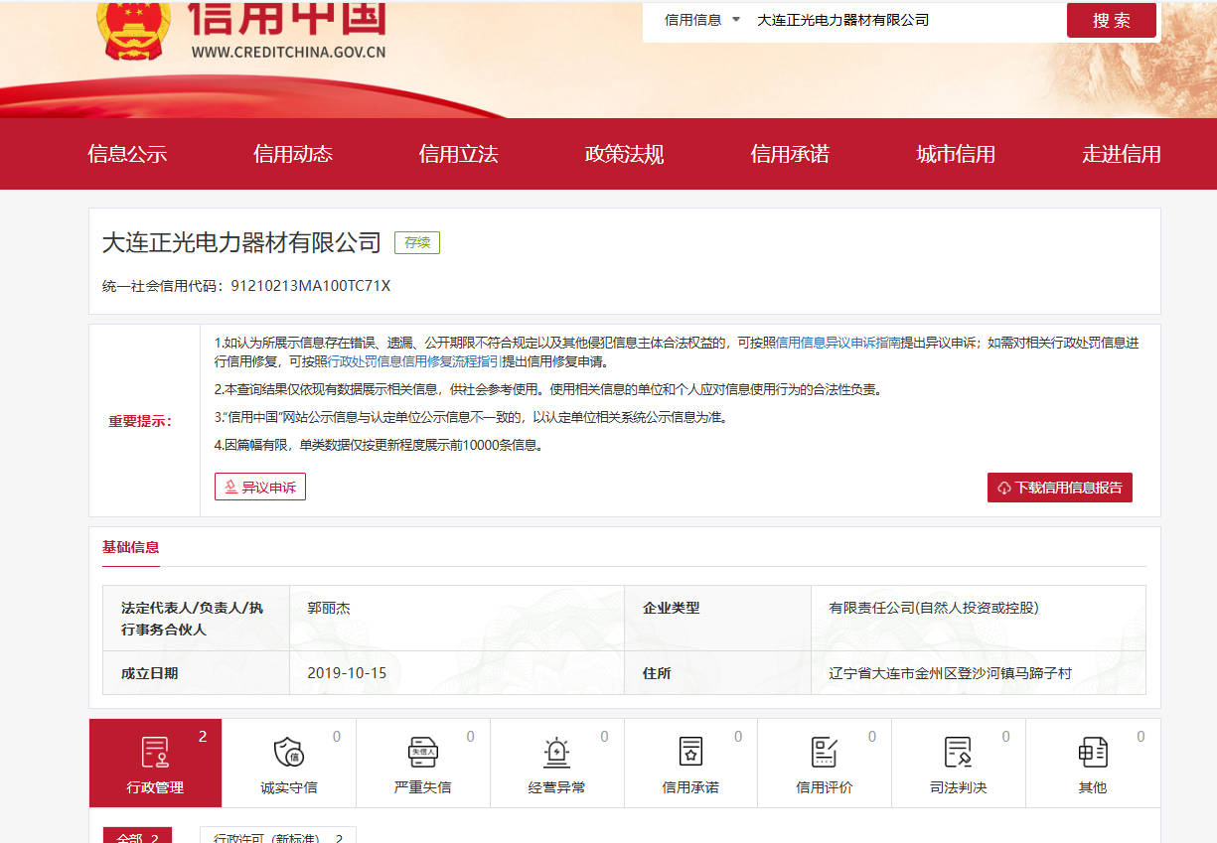This screenshot has height=843, width=1217.
Task: Click the 异议申诉 button
Action: (x=260, y=487)
